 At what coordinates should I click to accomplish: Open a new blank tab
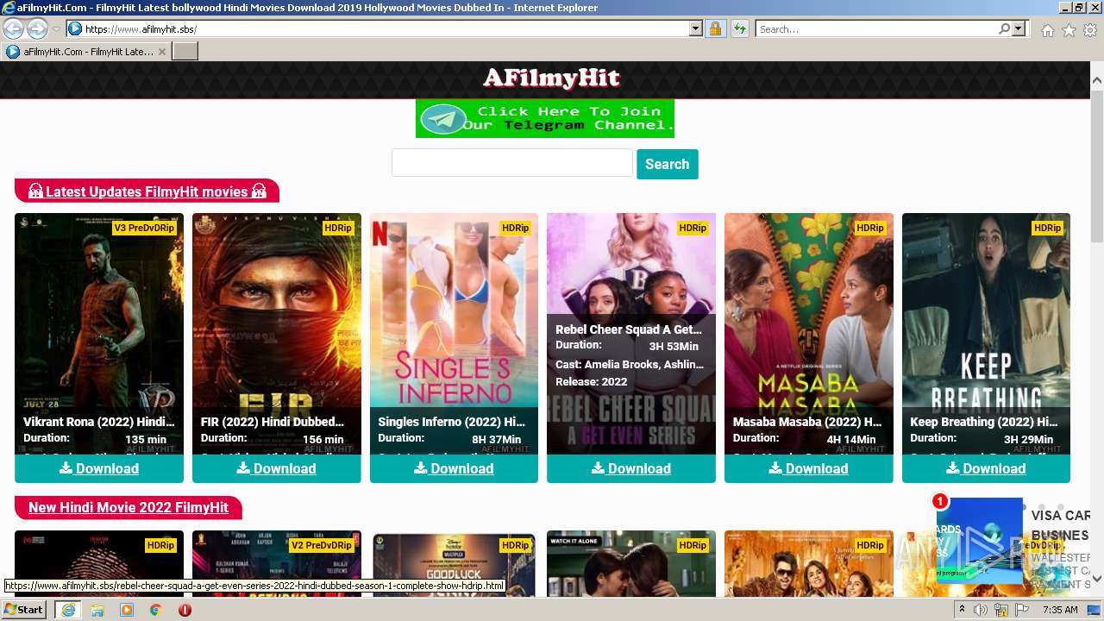pos(185,52)
